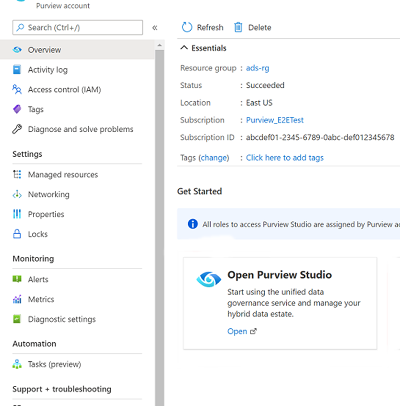The image size is (400, 406).
Task: Click the Delete button label
Action: 260,27
